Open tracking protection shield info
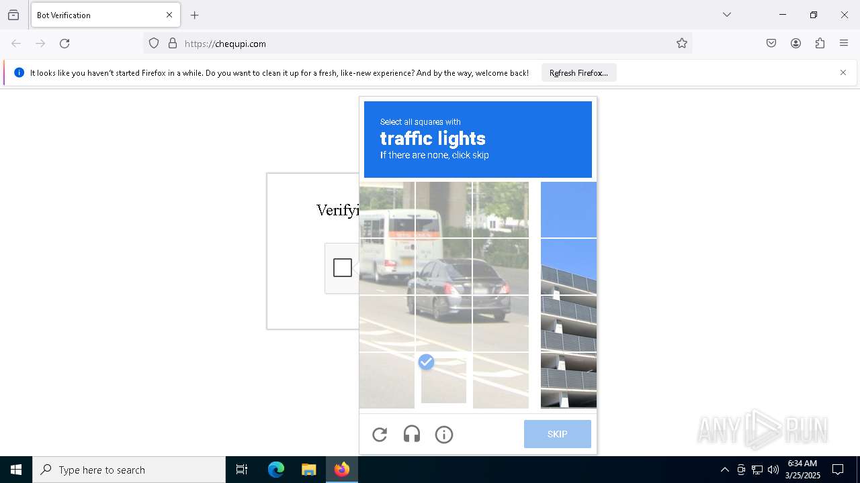860x483 pixels. pos(154,44)
